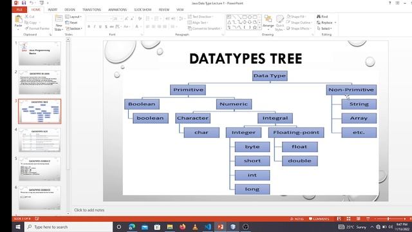
Task: Increase font size with grow-font icon
Action: point(126,19)
